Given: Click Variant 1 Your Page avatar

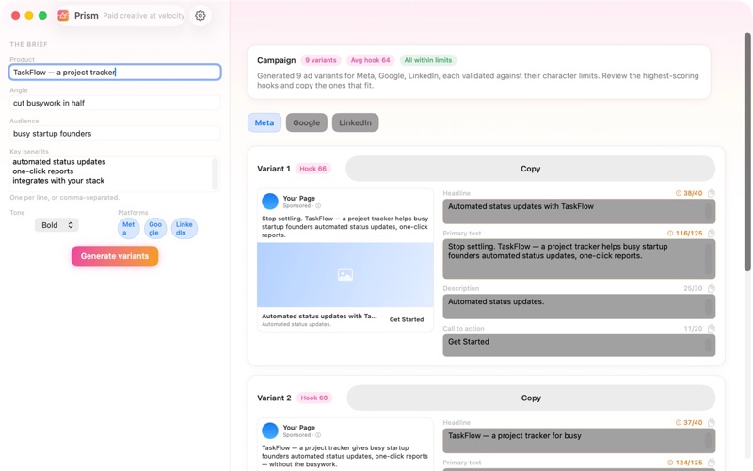Looking at the screenshot, I should tap(270, 202).
